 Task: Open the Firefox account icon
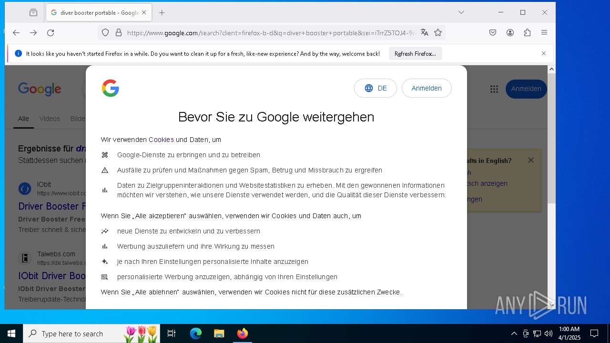point(510,32)
